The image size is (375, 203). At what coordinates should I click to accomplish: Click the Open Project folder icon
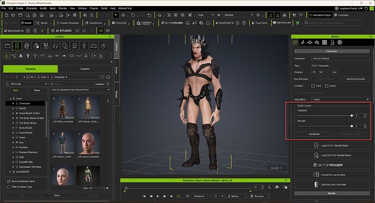(14, 15)
